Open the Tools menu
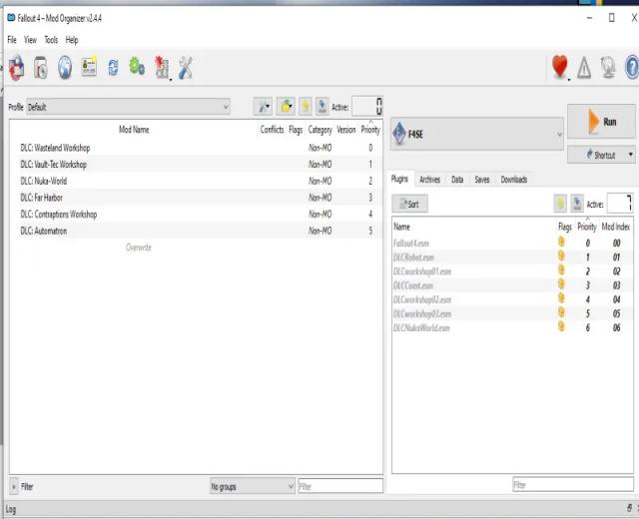639x519 pixels. 51,40
